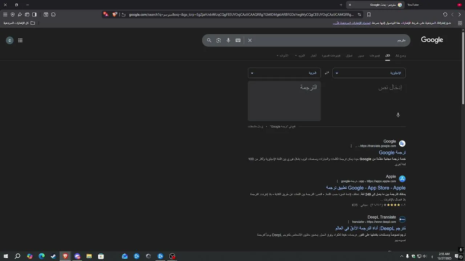Switch to the Images search tab

coord(361,55)
